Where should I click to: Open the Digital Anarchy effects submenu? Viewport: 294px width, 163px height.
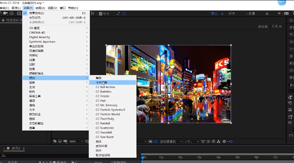point(40,37)
